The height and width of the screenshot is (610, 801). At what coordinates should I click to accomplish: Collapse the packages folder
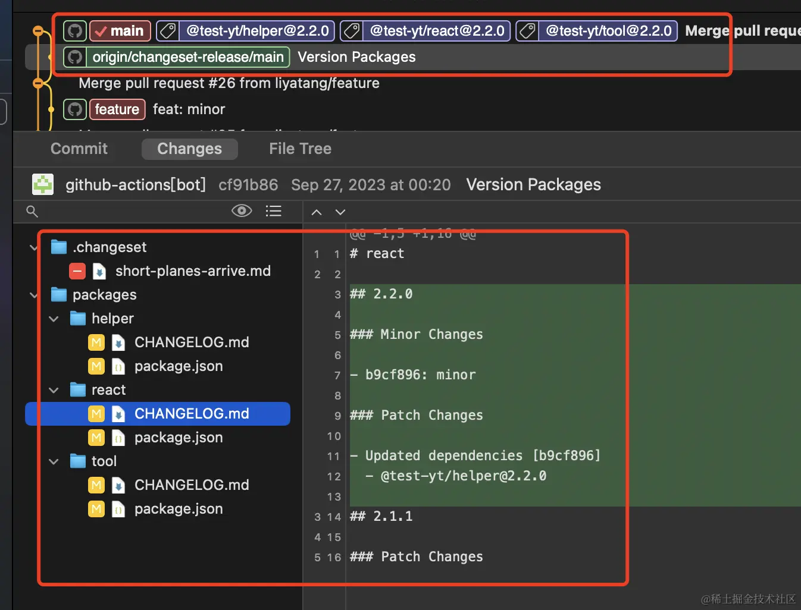(34, 295)
